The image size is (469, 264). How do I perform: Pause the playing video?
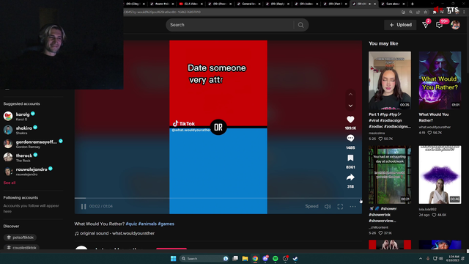point(84,206)
